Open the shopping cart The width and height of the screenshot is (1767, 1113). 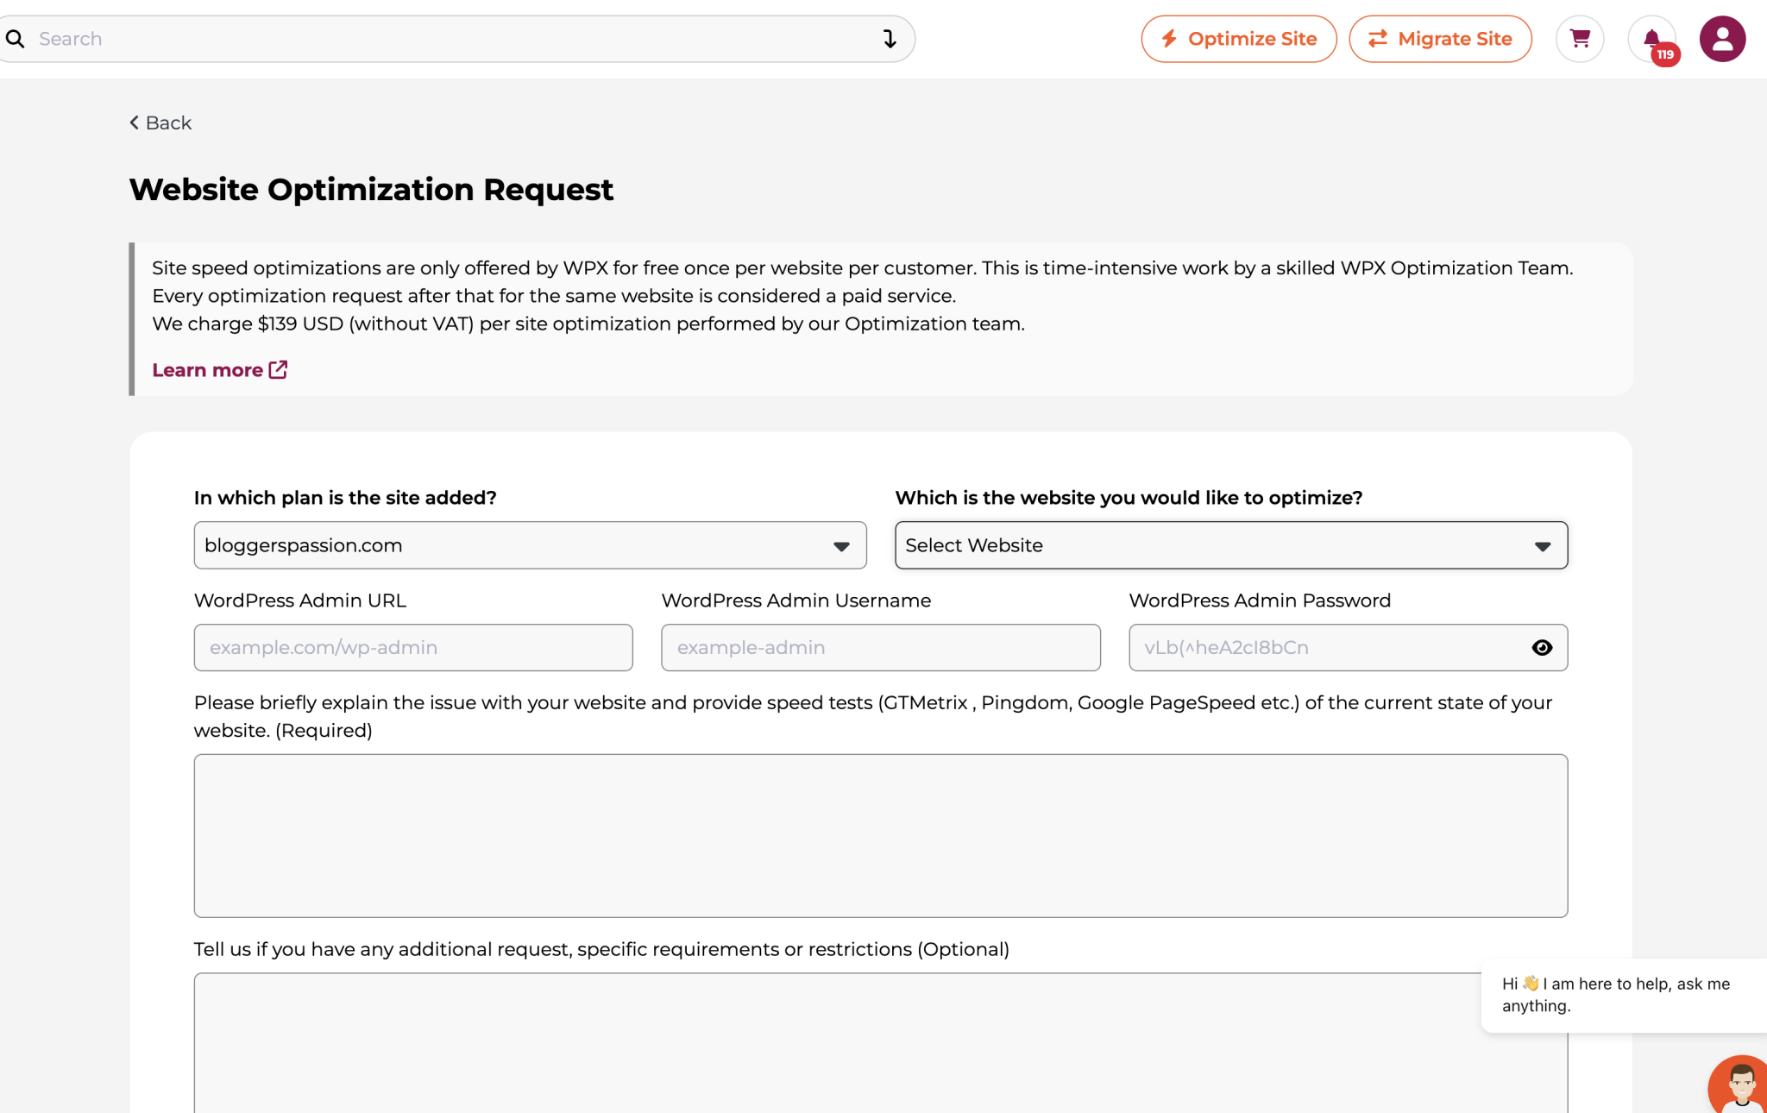pyautogui.click(x=1580, y=38)
